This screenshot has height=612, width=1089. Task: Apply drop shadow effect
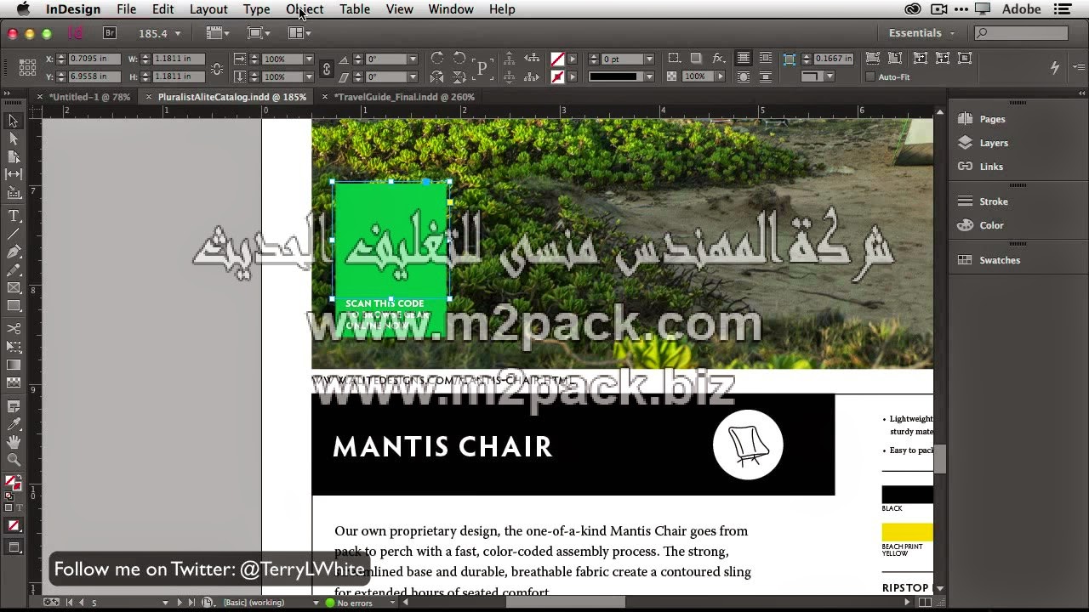point(696,59)
